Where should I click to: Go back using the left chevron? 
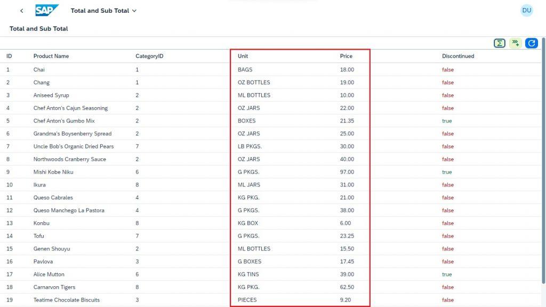[21, 11]
